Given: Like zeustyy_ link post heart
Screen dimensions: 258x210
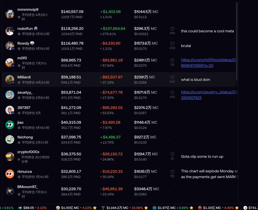Looking at the screenshot, I should point(172,93).
